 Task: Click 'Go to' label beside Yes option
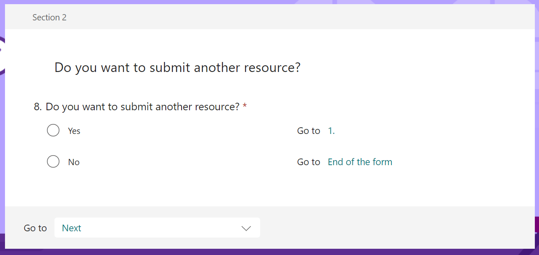(x=309, y=131)
